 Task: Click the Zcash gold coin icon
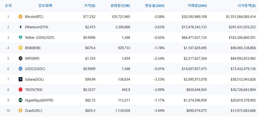(x=20, y=111)
